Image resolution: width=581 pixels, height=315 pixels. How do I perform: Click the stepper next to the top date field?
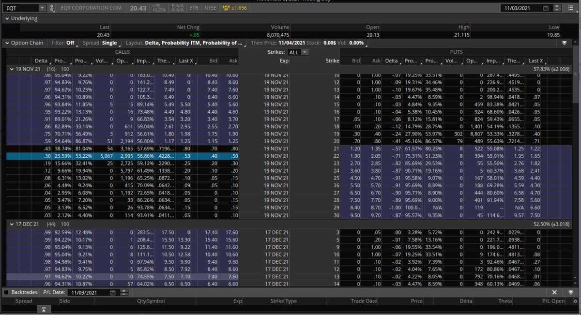[557, 8]
